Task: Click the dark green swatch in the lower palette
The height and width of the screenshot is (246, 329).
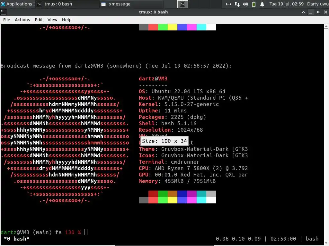Action: pos(163,194)
